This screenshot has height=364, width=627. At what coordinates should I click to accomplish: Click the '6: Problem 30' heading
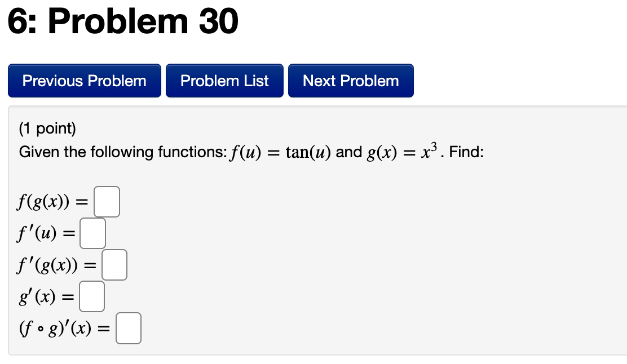(x=121, y=21)
